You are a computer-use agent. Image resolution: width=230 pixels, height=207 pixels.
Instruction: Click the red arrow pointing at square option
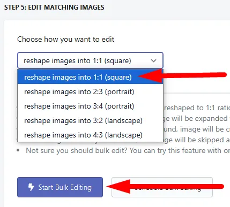tap(182, 76)
